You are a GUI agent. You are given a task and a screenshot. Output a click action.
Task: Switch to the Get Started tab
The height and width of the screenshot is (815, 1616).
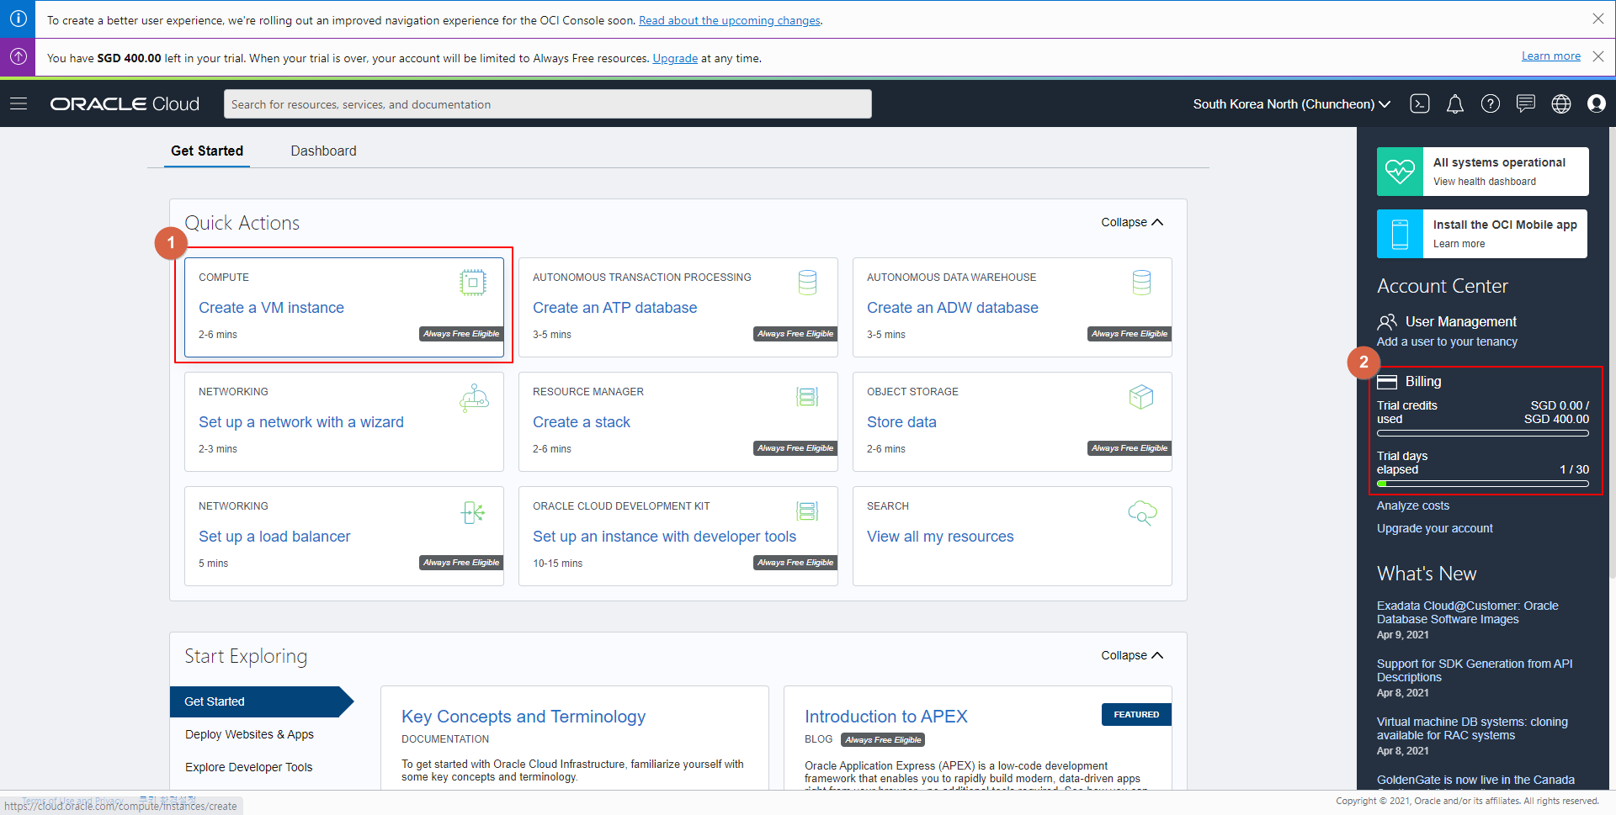click(207, 151)
